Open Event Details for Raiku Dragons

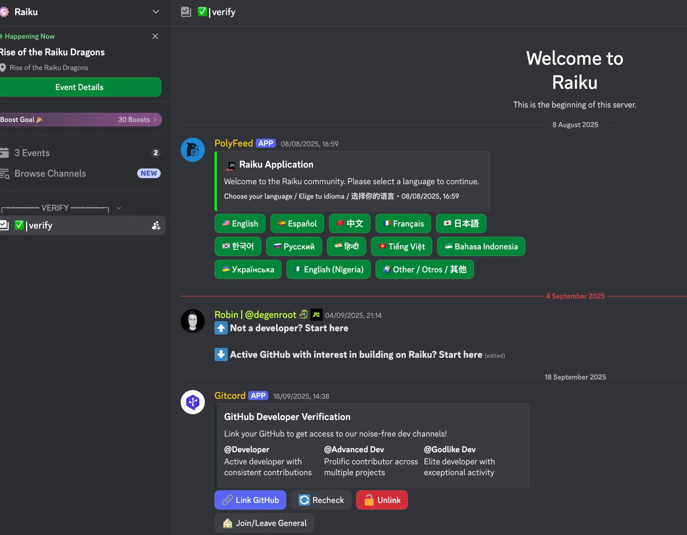click(80, 87)
